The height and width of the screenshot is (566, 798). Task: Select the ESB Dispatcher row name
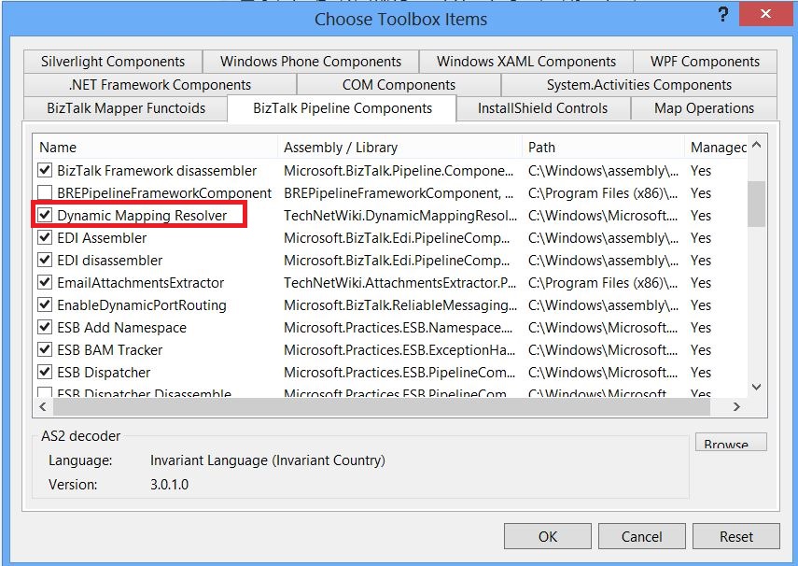(104, 373)
